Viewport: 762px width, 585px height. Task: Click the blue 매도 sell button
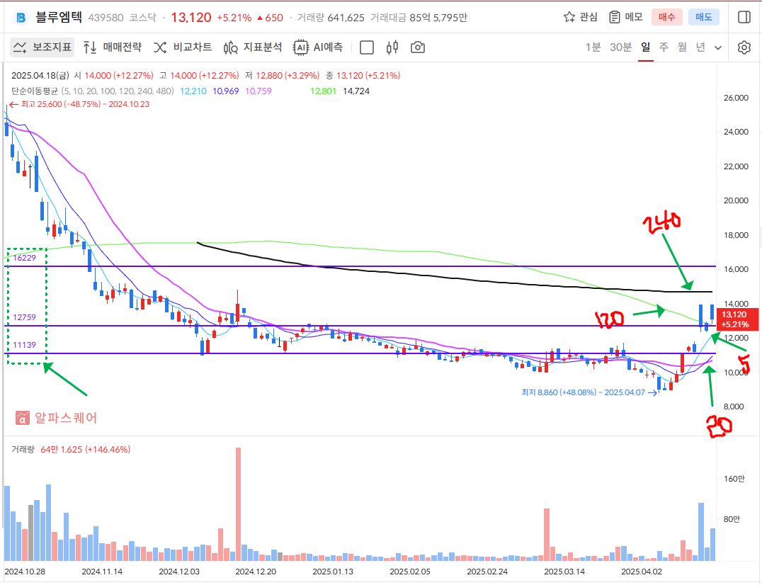coord(704,18)
